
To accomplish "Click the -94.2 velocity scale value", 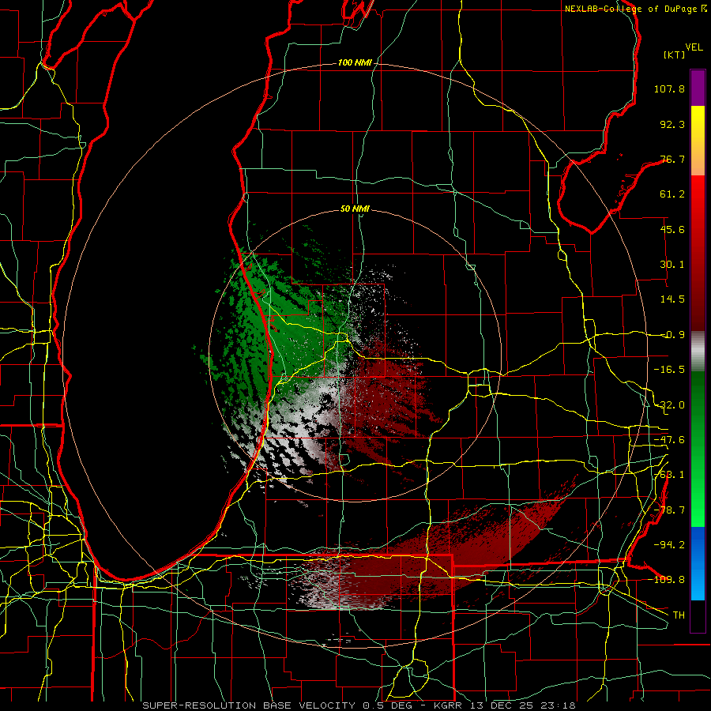I will (x=669, y=544).
